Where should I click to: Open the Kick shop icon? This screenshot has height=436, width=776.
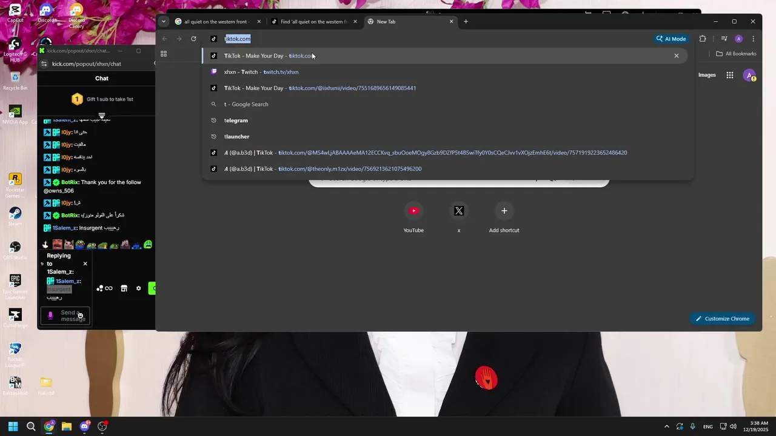click(124, 288)
